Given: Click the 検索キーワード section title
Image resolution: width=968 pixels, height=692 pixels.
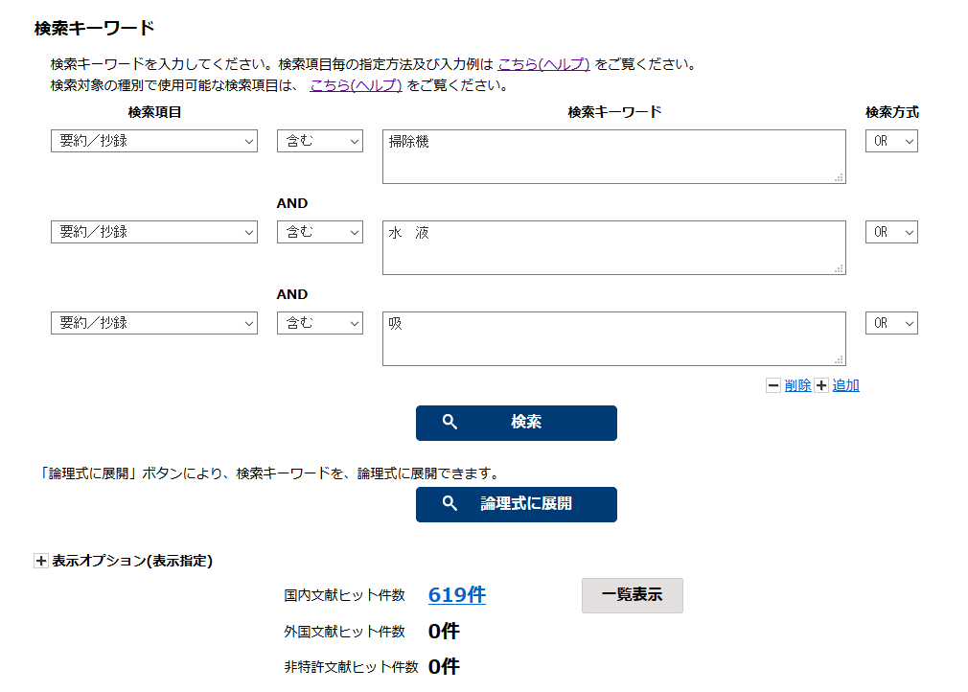Looking at the screenshot, I should point(95,29).
